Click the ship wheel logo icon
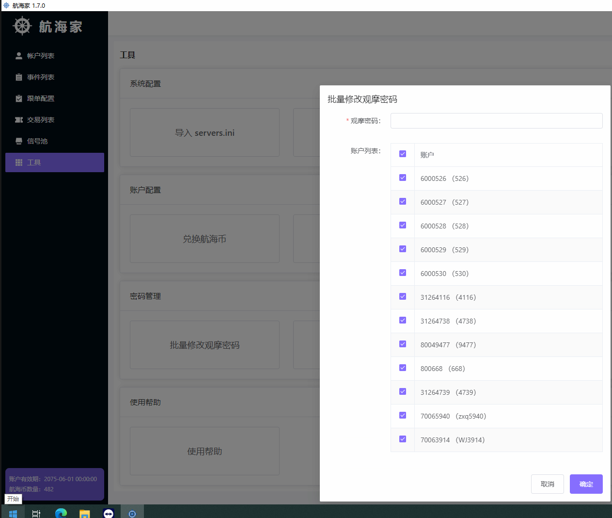 [x=22, y=26]
